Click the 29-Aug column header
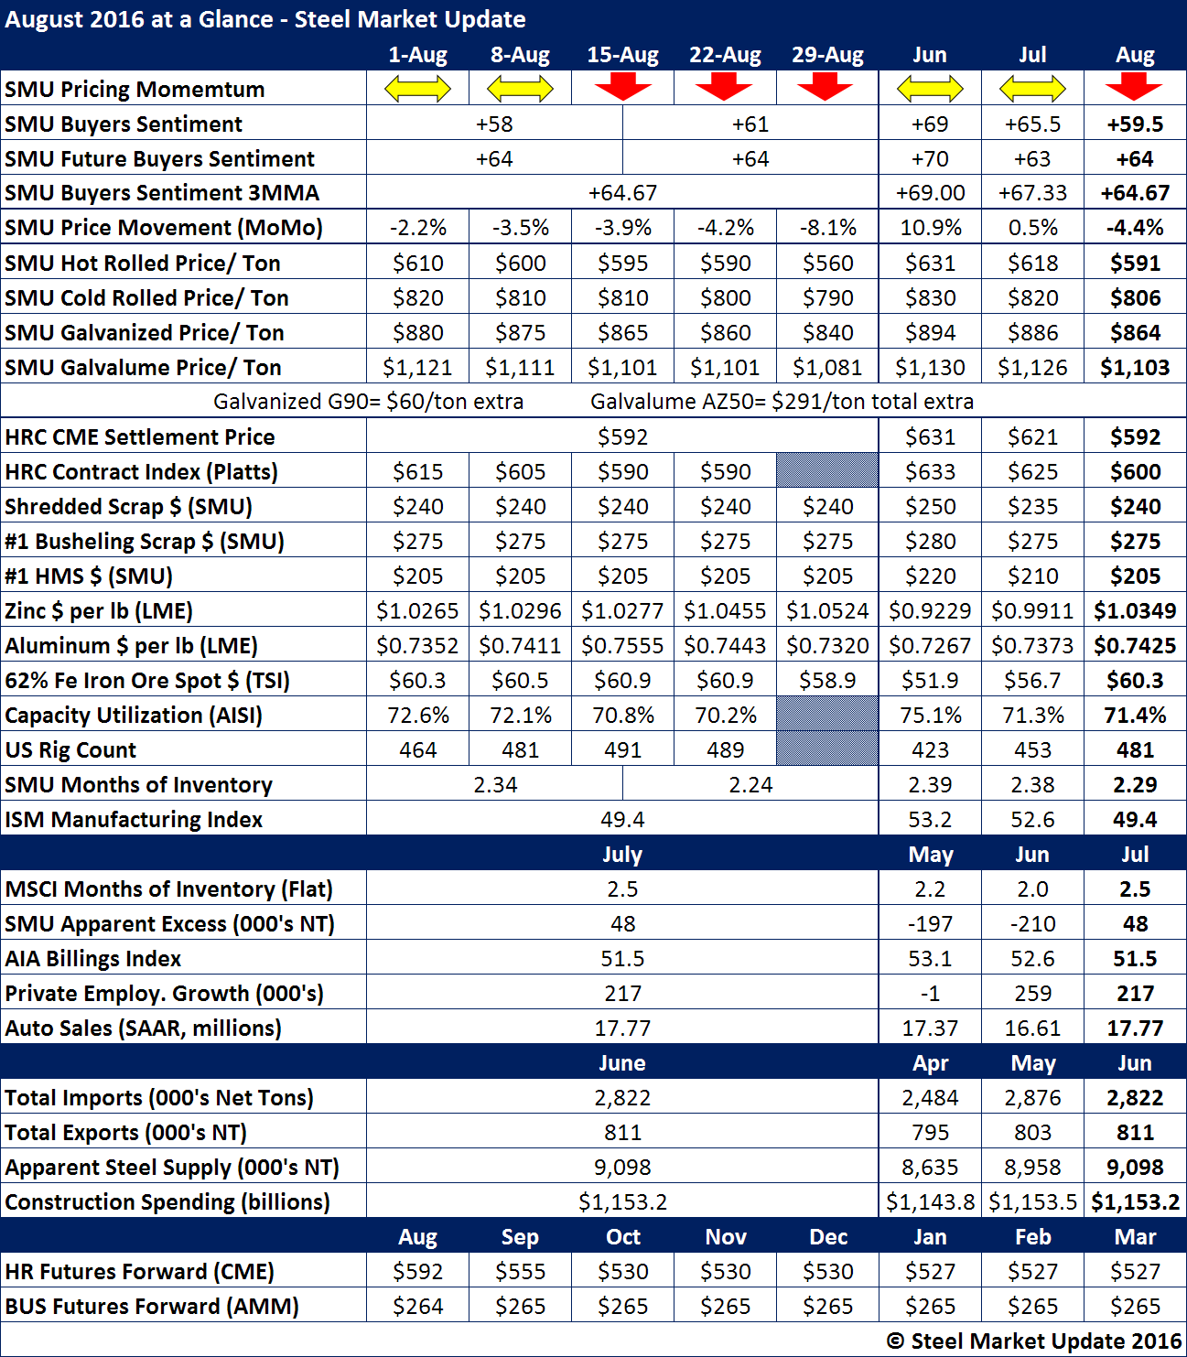 click(x=827, y=55)
